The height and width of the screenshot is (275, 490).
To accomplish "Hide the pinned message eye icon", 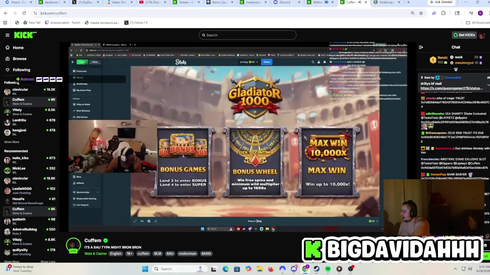I will click(488, 78).
